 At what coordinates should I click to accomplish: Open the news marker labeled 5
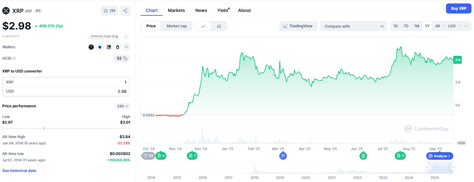161,156
